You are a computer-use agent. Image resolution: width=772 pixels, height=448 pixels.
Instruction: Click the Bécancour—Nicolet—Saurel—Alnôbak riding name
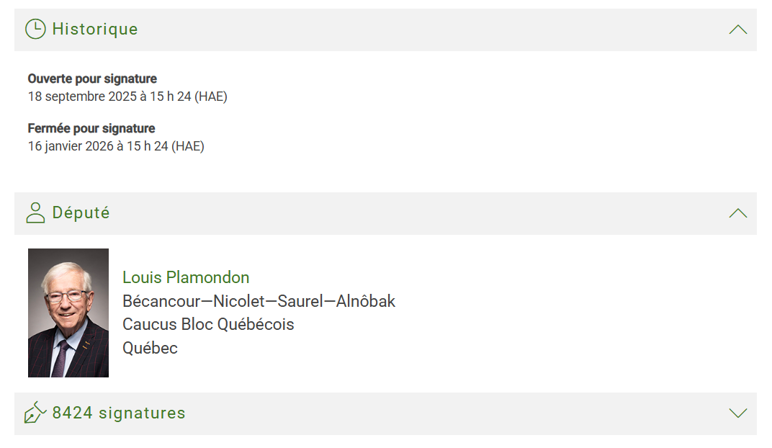click(259, 301)
